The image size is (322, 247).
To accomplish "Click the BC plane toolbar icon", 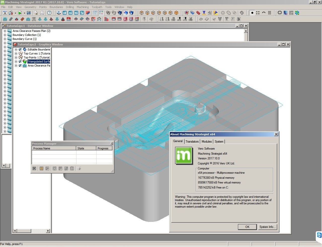I will (76, 13).
